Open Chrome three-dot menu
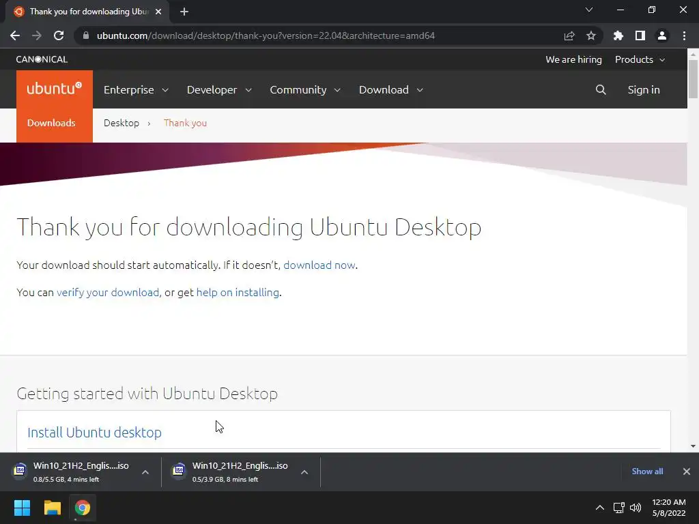This screenshot has height=524, width=699. 684,35
